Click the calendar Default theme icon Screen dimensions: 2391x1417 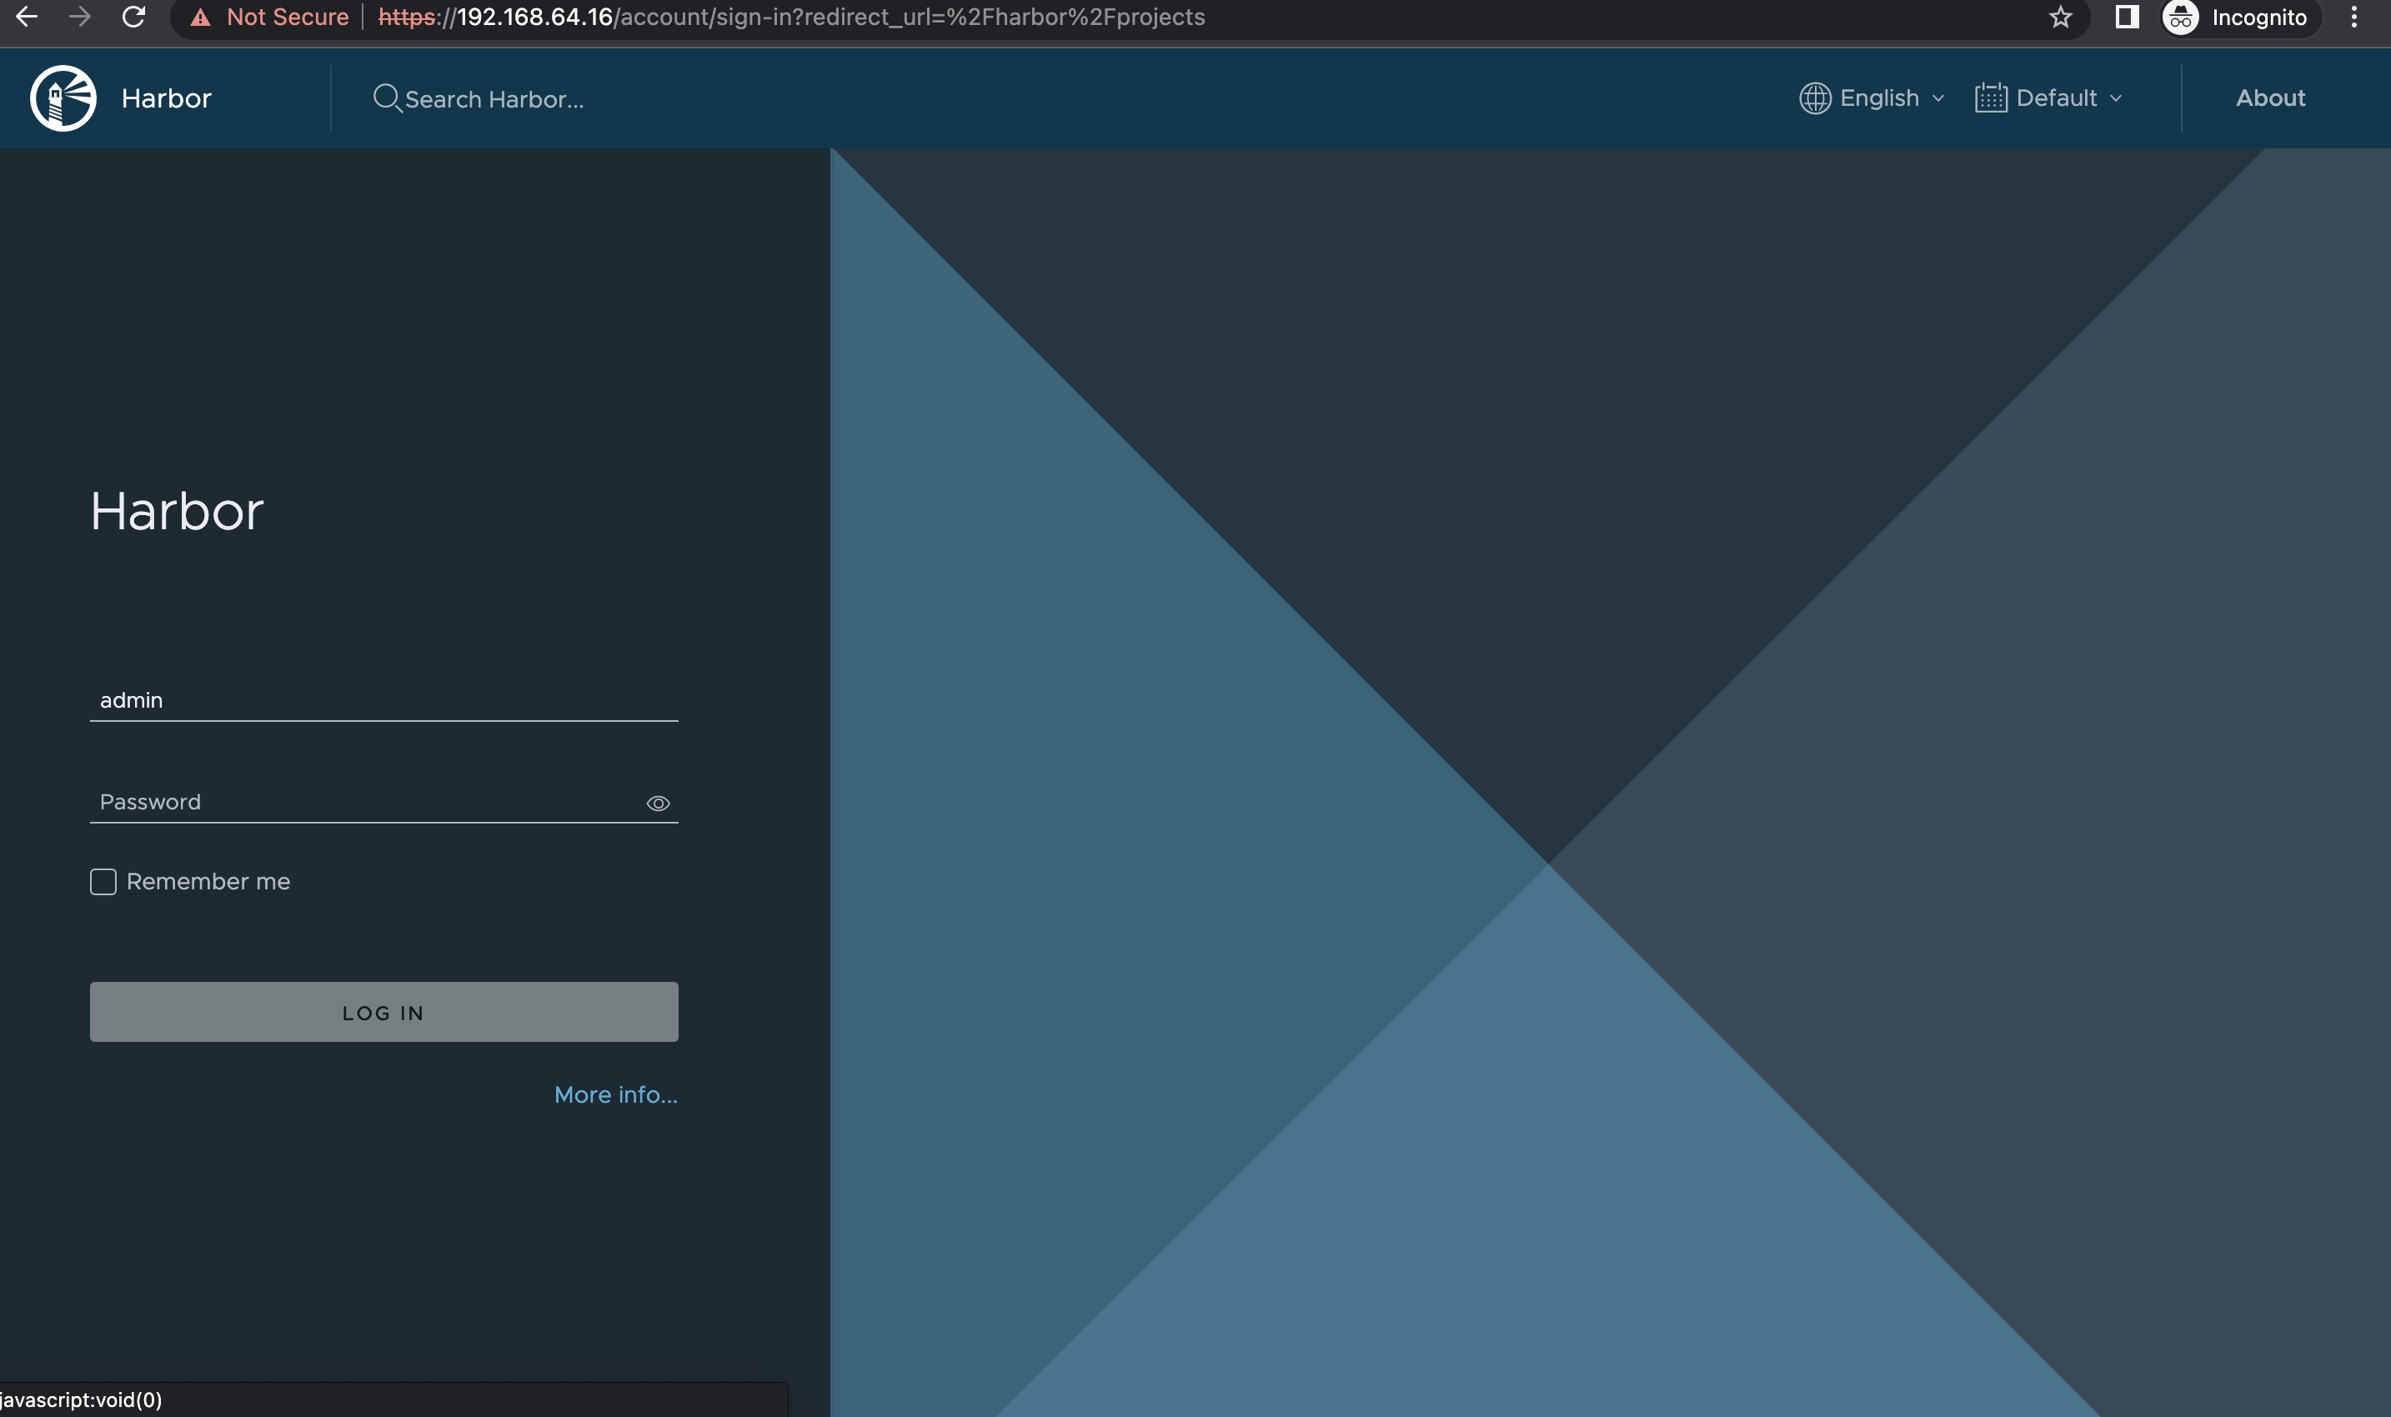click(x=1989, y=96)
